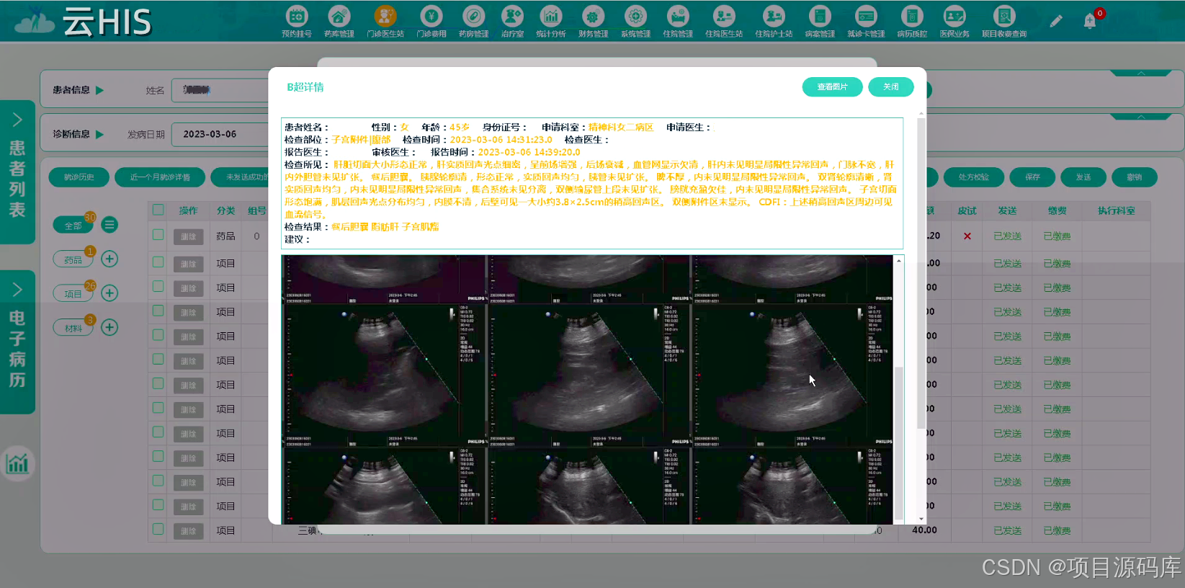Open the 住院医生站 module icon
The height and width of the screenshot is (588, 1185).
724,16
